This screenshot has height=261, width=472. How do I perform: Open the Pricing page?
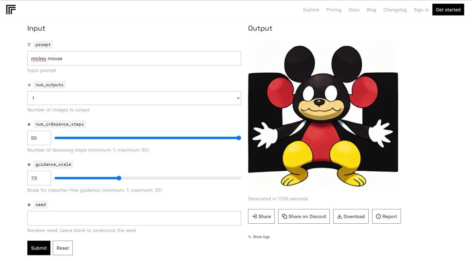point(334,10)
